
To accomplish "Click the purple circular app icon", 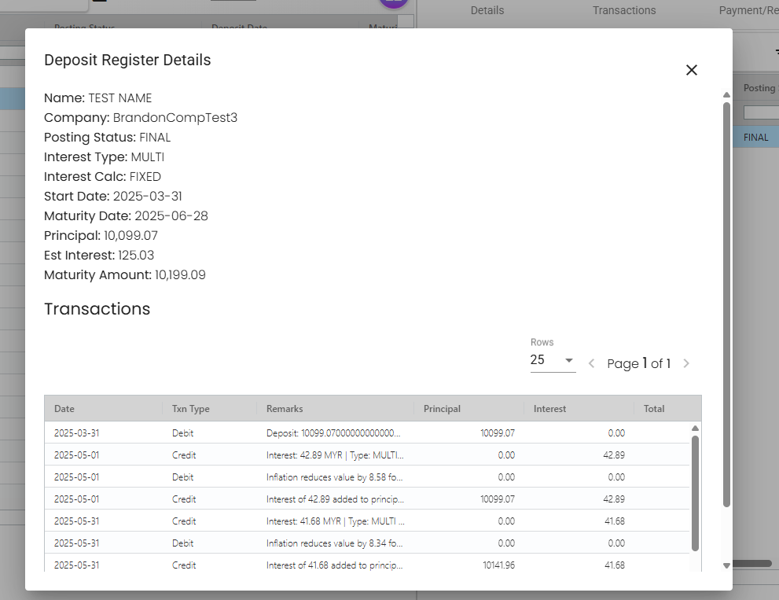I will 393,5.
